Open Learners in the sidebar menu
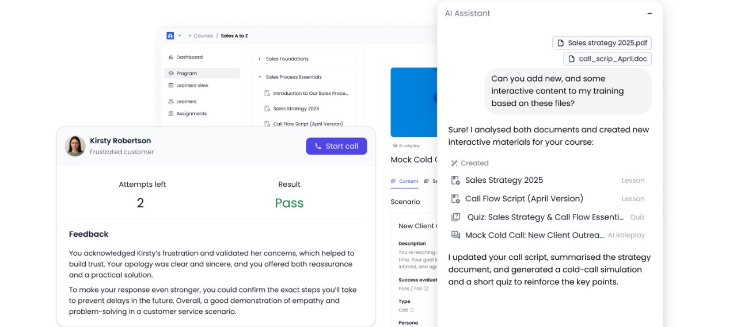Image resolution: width=737 pixels, height=327 pixels. click(x=186, y=102)
